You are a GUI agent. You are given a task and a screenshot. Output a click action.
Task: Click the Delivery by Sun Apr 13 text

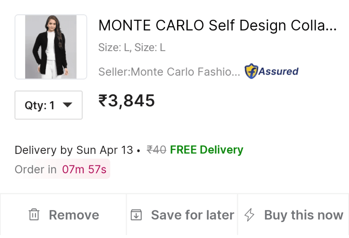click(74, 150)
